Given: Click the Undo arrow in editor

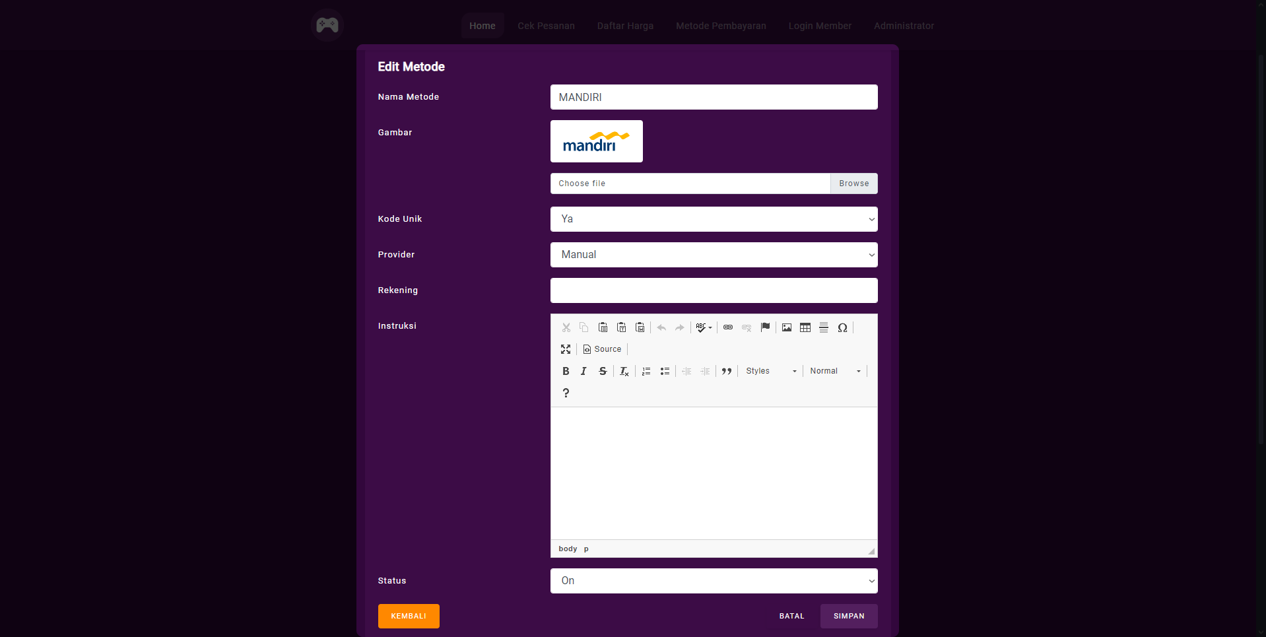Looking at the screenshot, I should click(661, 327).
